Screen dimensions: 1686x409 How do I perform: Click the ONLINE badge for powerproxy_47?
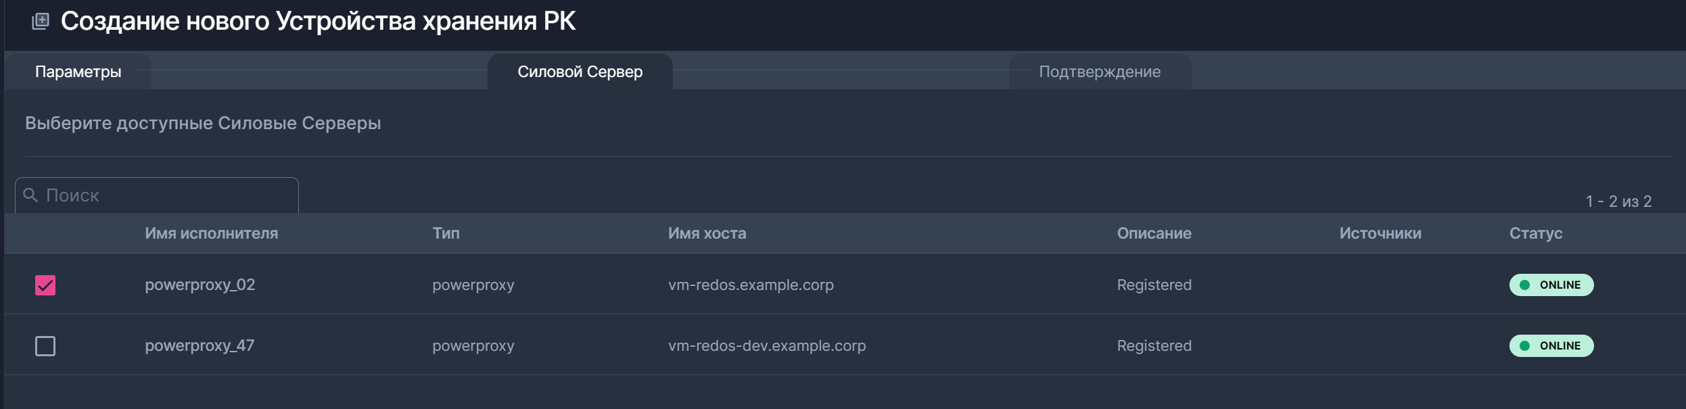click(x=1551, y=346)
